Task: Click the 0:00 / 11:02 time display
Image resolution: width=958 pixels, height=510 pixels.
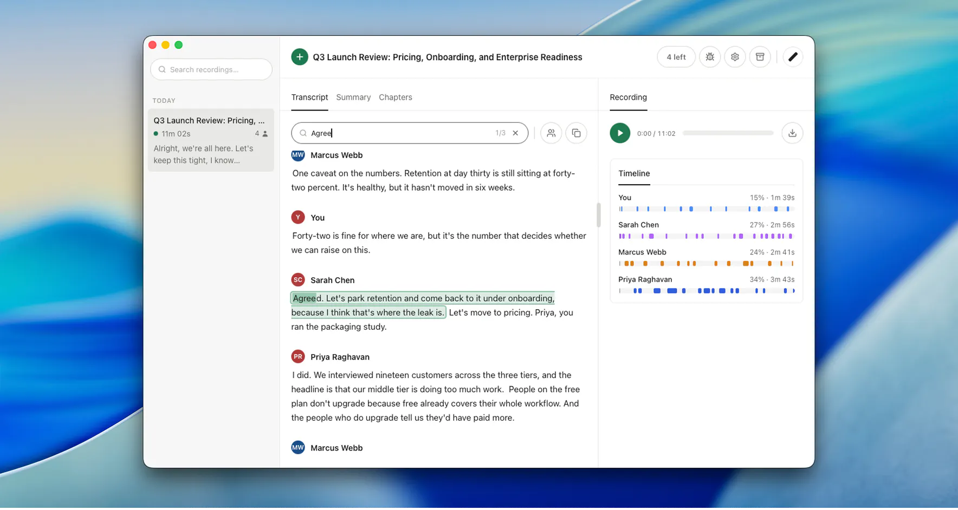Action: click(656, 134)
